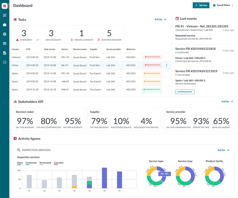Click the Product family donut chart
Viewport: 238px width, 198px height.
214,176
